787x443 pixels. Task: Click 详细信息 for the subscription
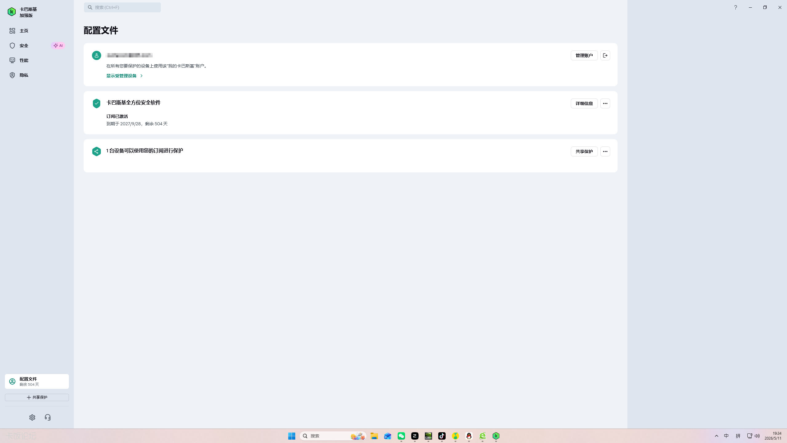584,103
